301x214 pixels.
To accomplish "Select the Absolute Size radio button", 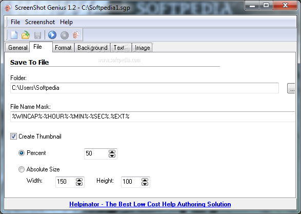I will 22,169.
